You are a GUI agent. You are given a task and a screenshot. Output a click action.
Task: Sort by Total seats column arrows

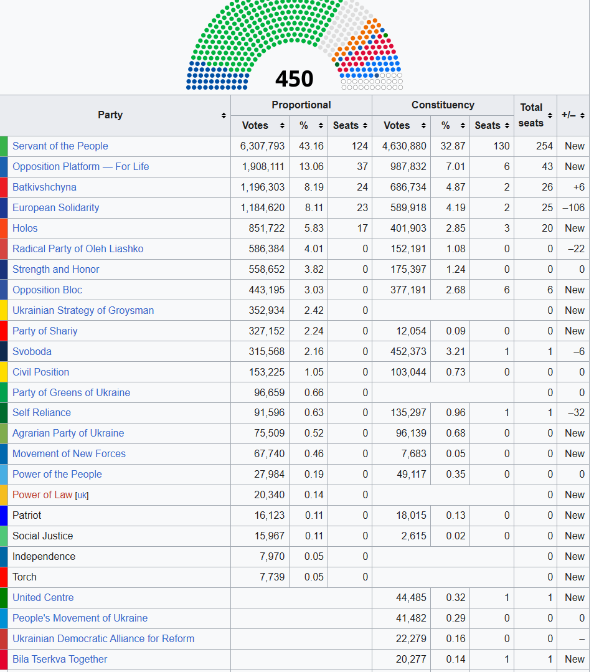point(550,115)
